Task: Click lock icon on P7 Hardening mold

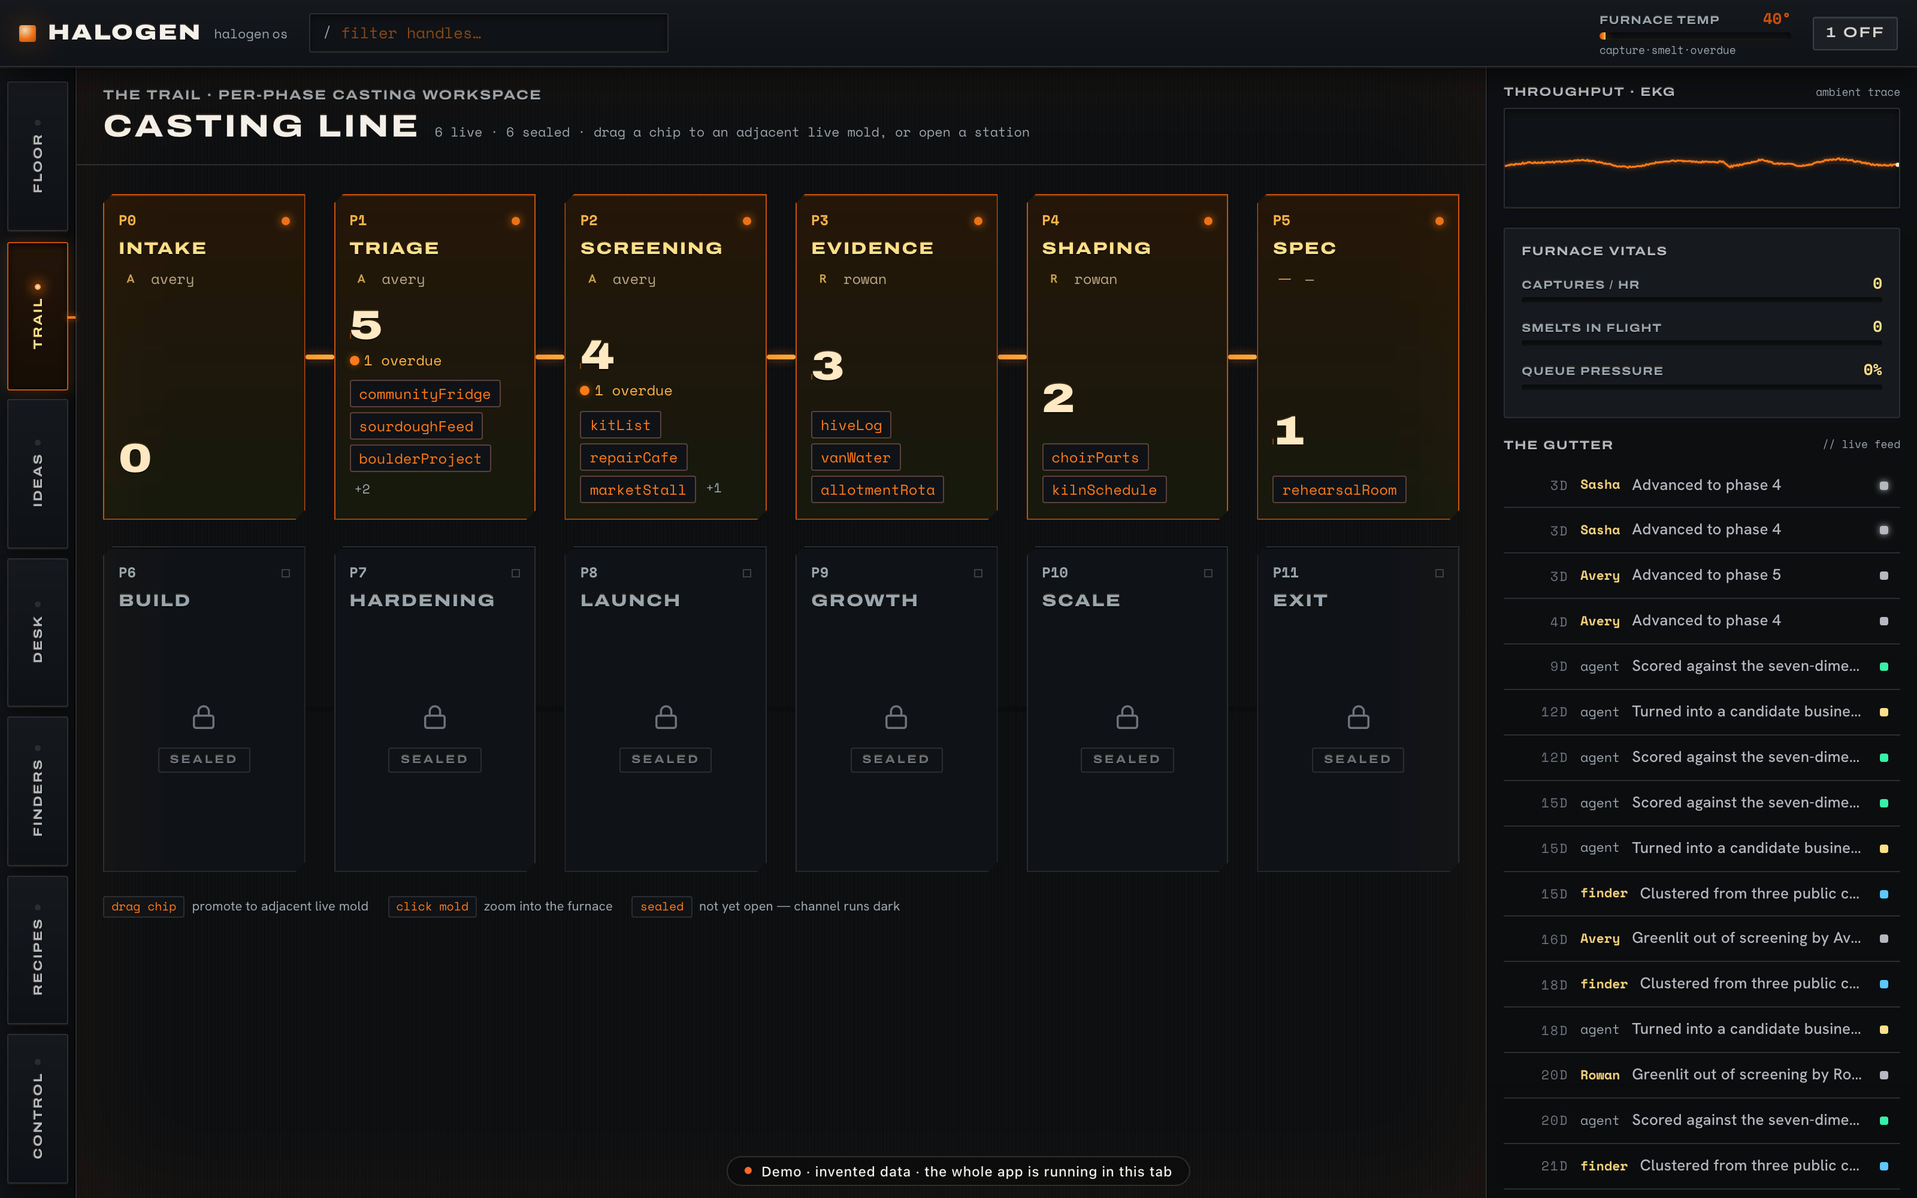Action: (x=434, y=717)
